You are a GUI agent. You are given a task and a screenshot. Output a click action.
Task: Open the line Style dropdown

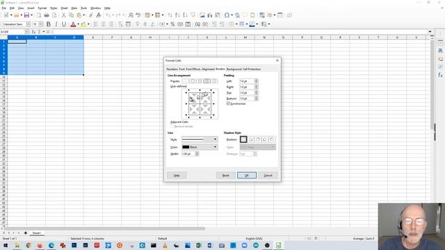click(200, 139)
